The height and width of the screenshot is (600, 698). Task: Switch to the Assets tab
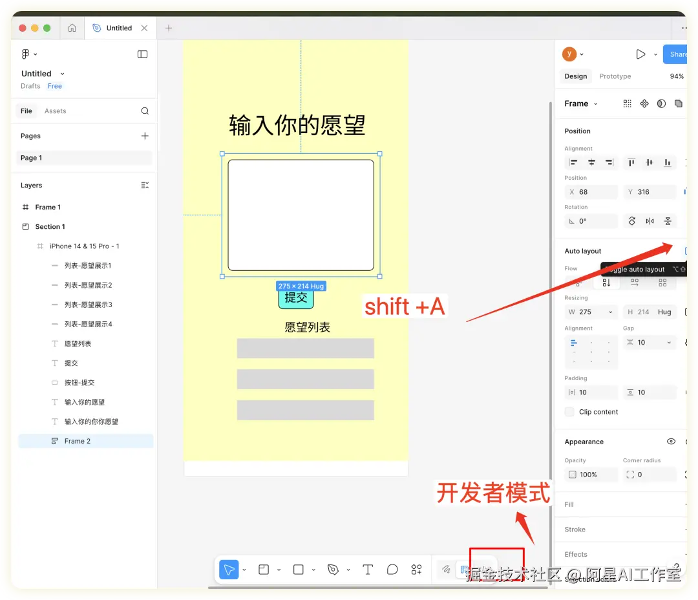tap(55, 111)
